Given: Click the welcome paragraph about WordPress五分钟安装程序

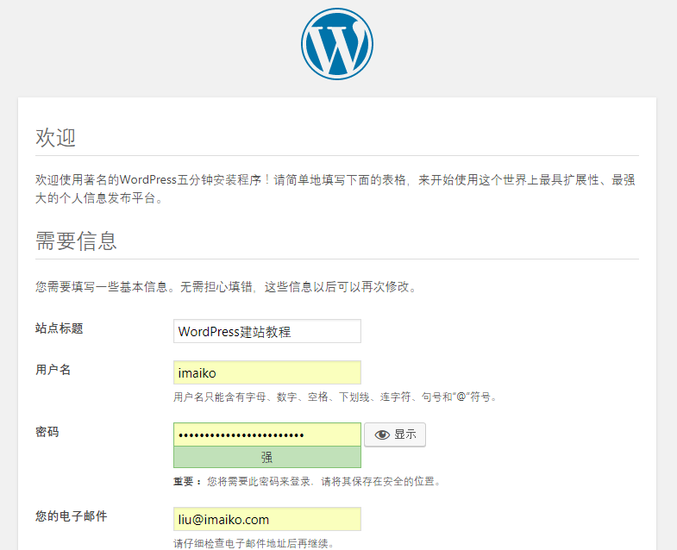Looking at the screenshot, I should click(x=335, y=189).
